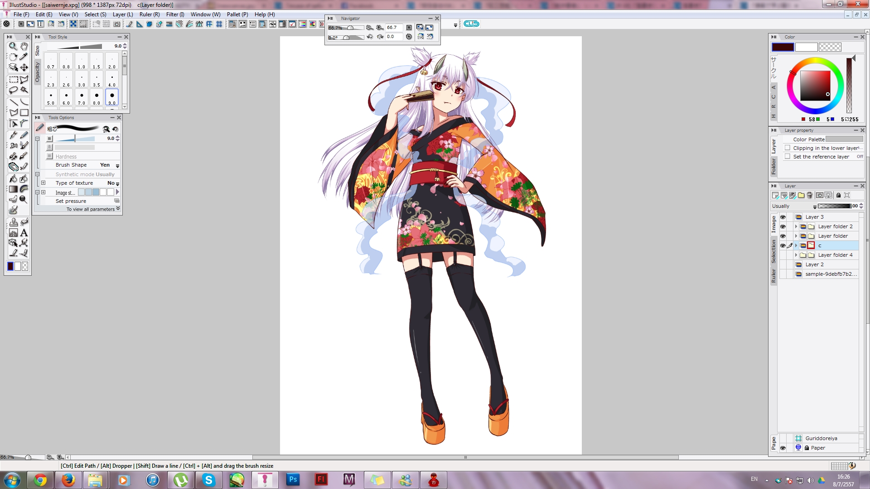Check Set the reference layer box
Screen dimensions: 870x489
coord(788,157)
